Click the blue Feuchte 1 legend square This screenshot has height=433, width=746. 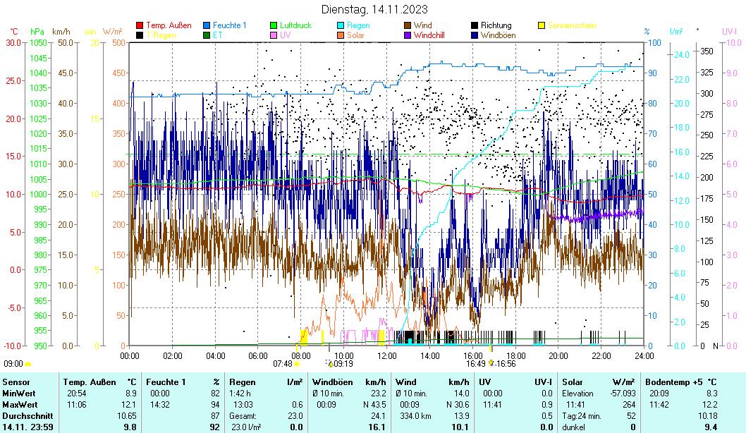(207, 25)
